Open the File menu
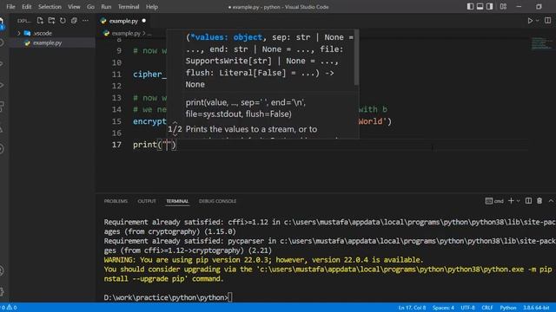Viewport: 556px width, 312px height. 10,7
